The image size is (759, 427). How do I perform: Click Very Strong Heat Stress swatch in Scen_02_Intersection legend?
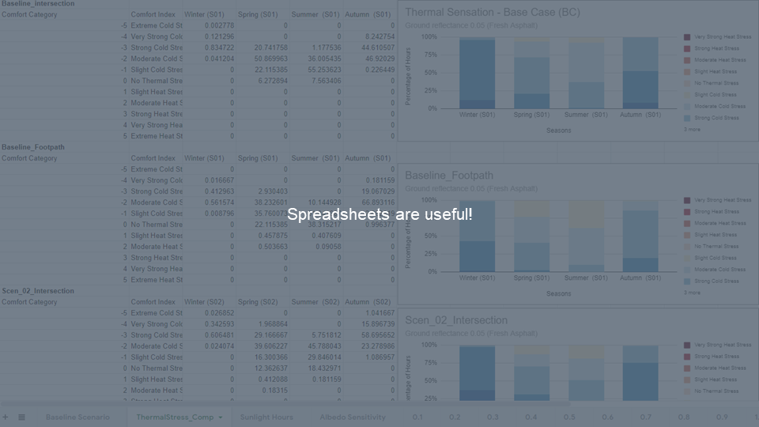pos(687,345)
